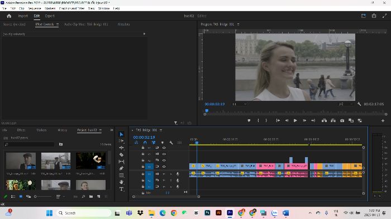This screenshot has height=219, width=391.
Task: Select the Slip tool
Action: (121, 162)
